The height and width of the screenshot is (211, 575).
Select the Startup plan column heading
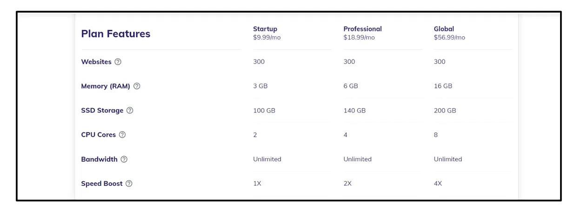click(x=265, y=29)
